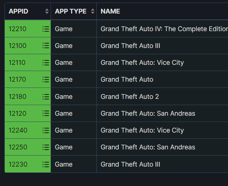Open Grand Theft Auto IV: The Complete Edition
This screenshot has height=186, width=228.
point(164,29)
